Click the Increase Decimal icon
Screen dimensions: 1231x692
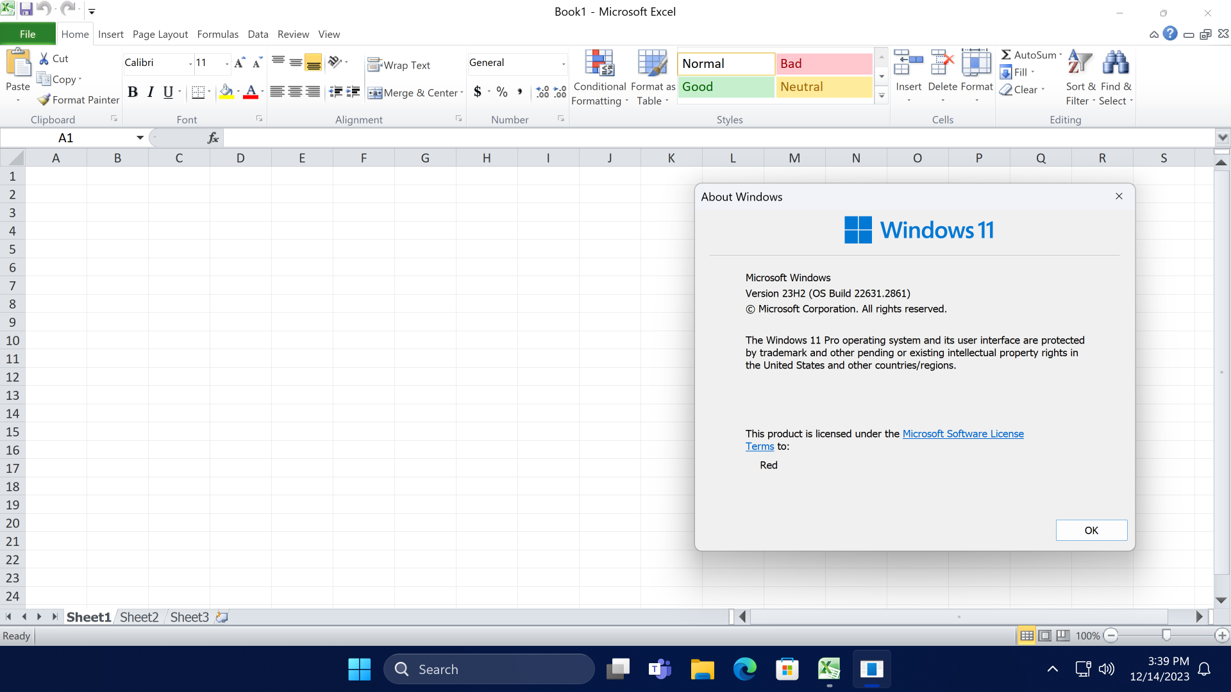(542, 92)
